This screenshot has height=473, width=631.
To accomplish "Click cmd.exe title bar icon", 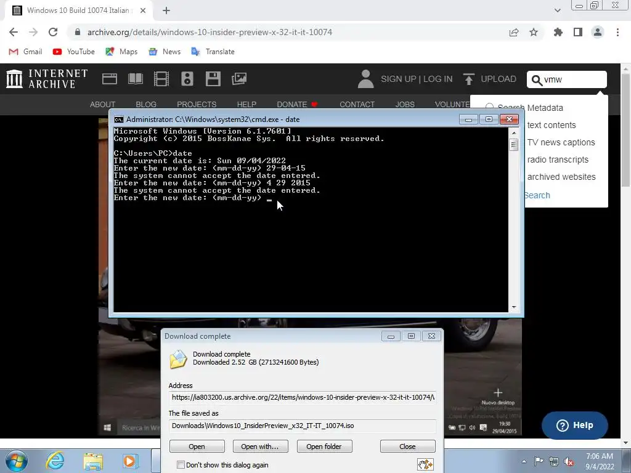I will click(x=119, y=119).
